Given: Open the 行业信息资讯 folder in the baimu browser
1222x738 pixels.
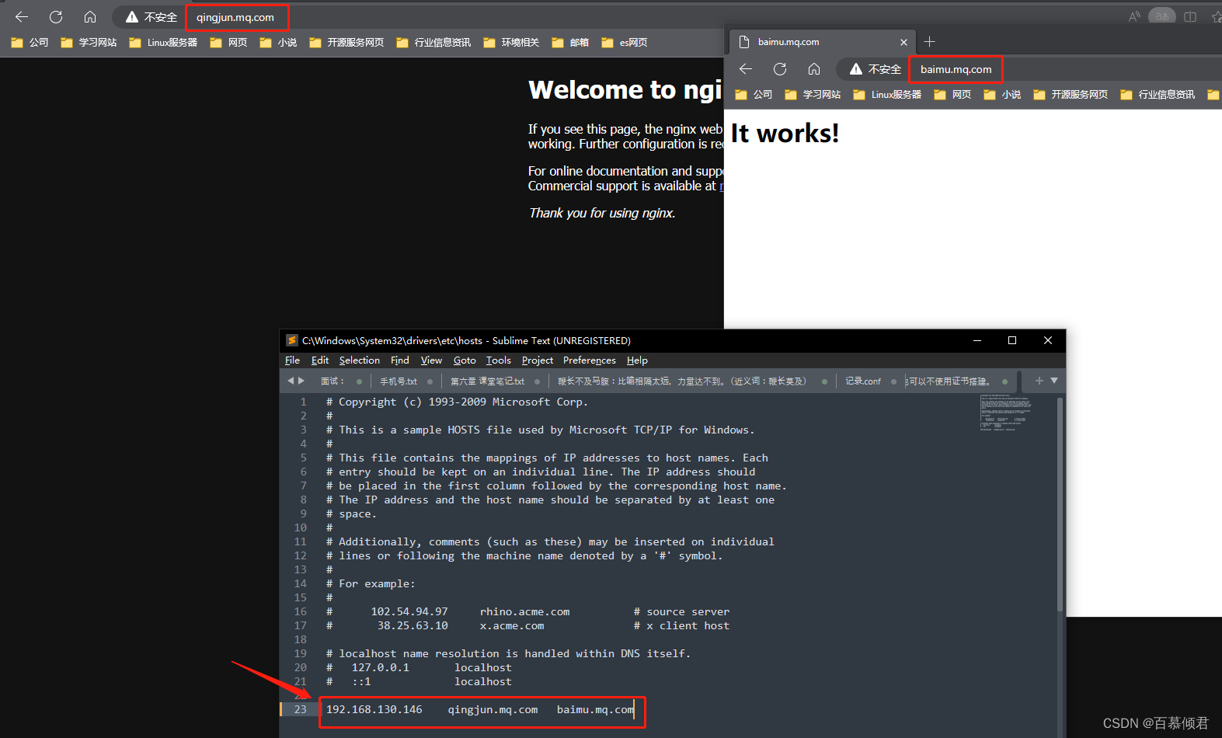Looking at the screenshot, I should (1158, 95).
